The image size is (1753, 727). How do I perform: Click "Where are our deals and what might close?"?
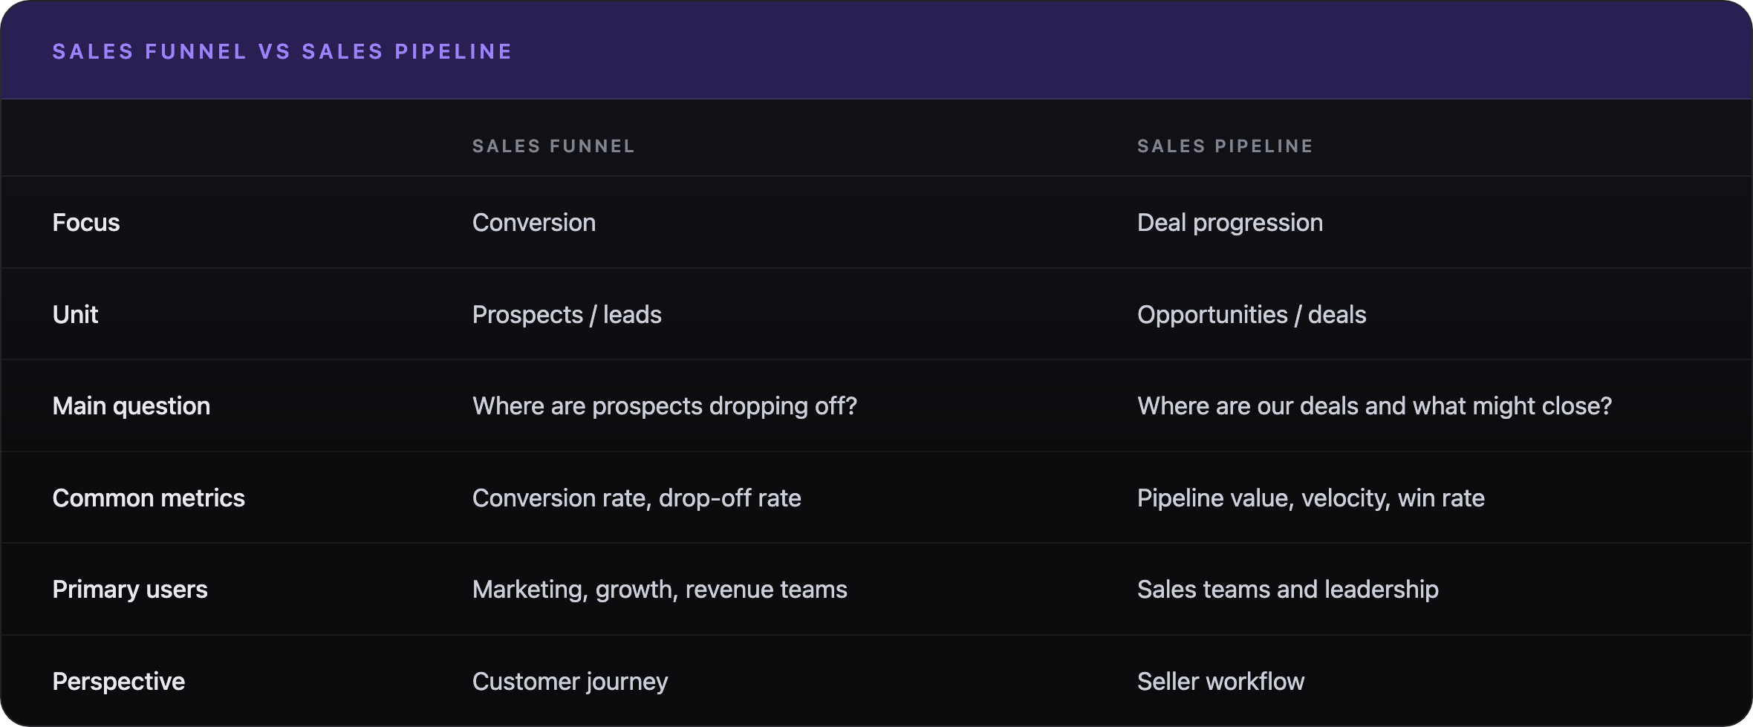tap(1375, 406)
